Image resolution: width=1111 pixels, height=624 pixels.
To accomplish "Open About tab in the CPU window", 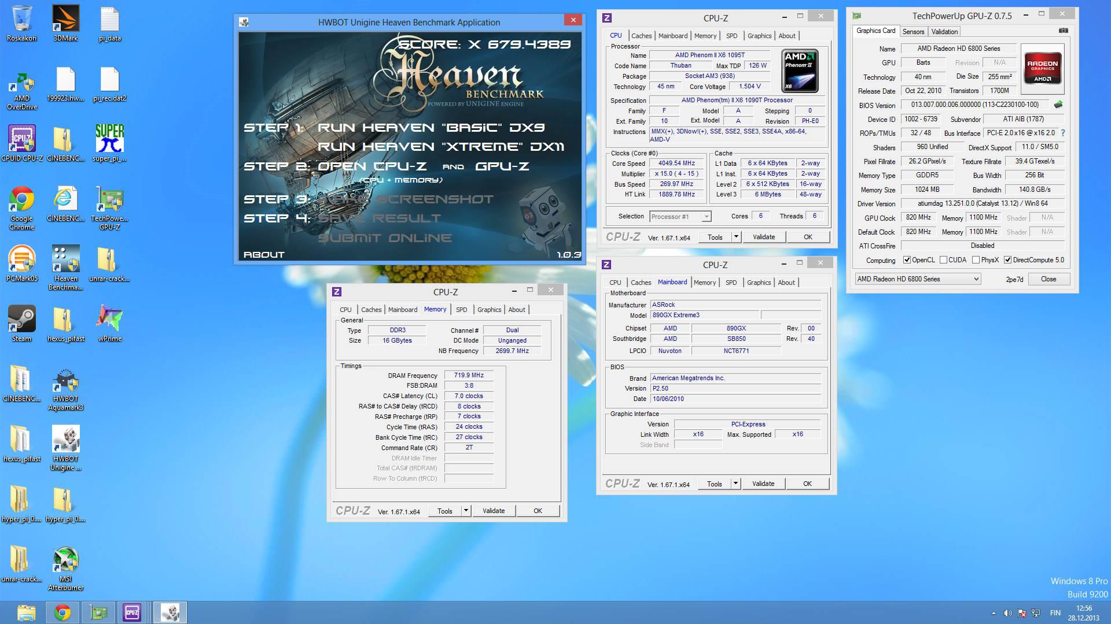I will coord(786,36).
